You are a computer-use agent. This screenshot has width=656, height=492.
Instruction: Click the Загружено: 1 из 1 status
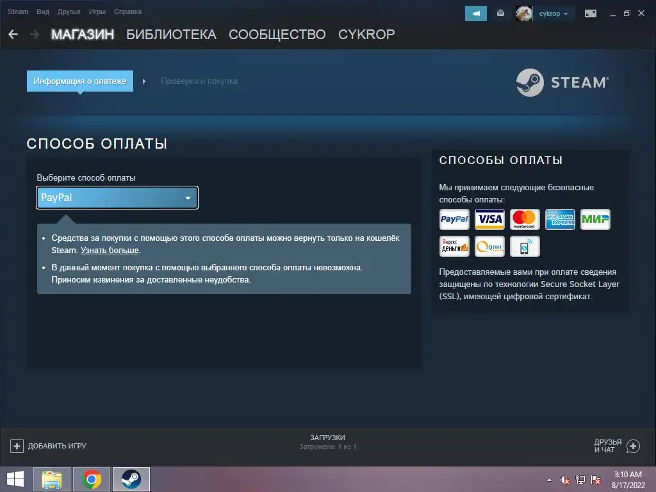(x=327, y=447)
